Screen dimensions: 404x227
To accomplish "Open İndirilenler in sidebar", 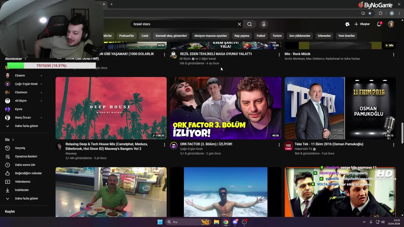I will (x=24, y=190).
